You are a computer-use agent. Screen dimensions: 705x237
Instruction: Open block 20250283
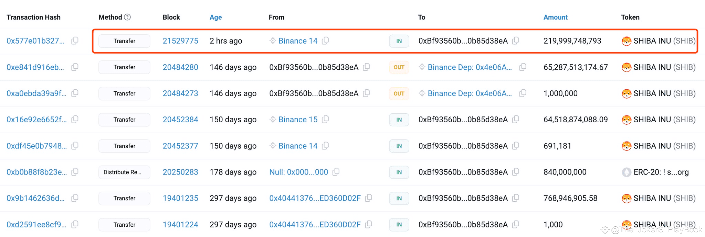coord(180,172)
